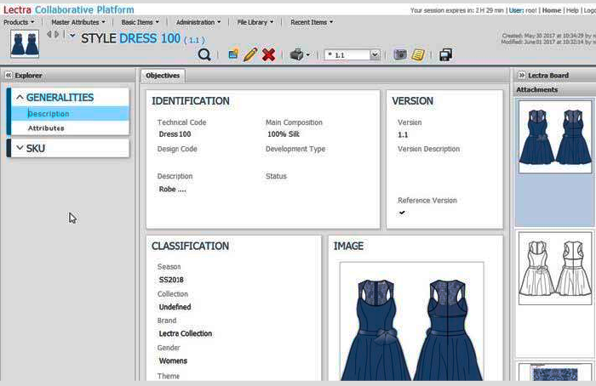Click the magnifier search icon
Viewport: 596px width, 386px height.
point(204,55)
